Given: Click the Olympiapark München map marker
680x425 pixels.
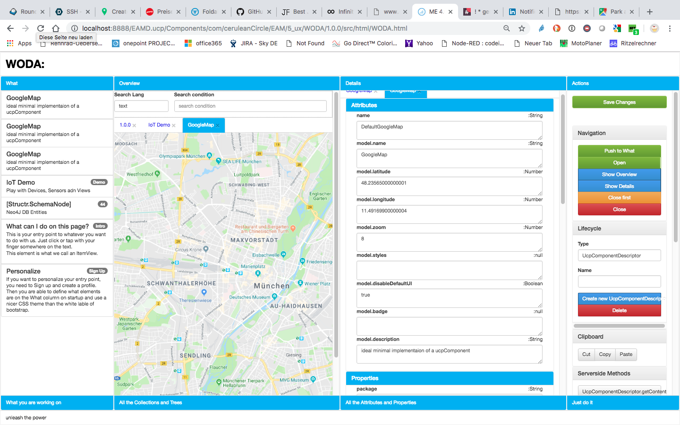Looking at the screenshot, I should (x=210, y=155).
